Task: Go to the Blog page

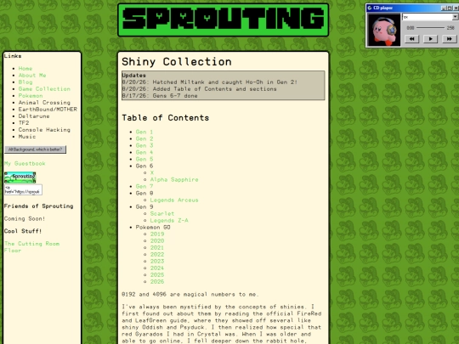Action: pyautogui.click(x=25, y=82)
